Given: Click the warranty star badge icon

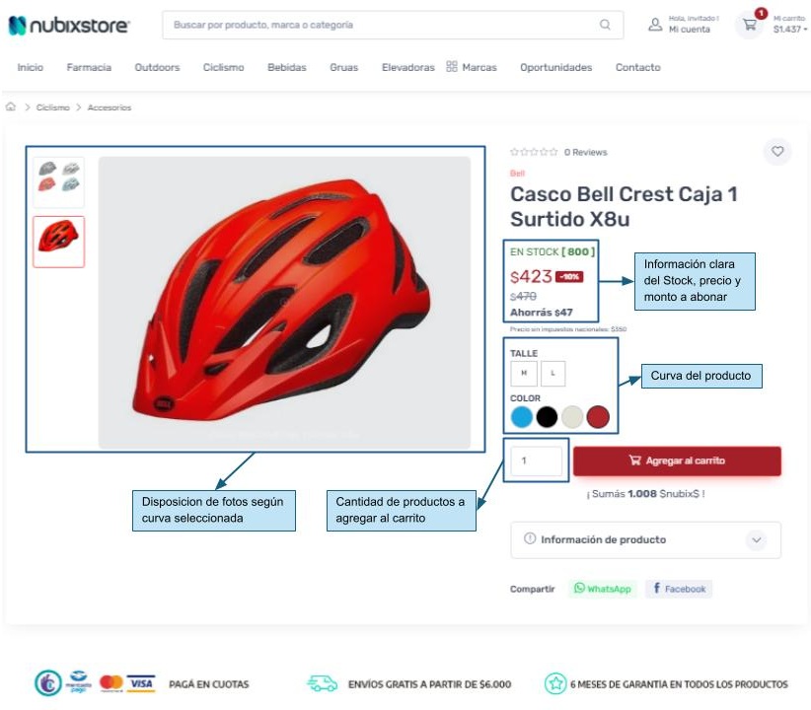Looking at the screenshot, I should coord(555,683).
